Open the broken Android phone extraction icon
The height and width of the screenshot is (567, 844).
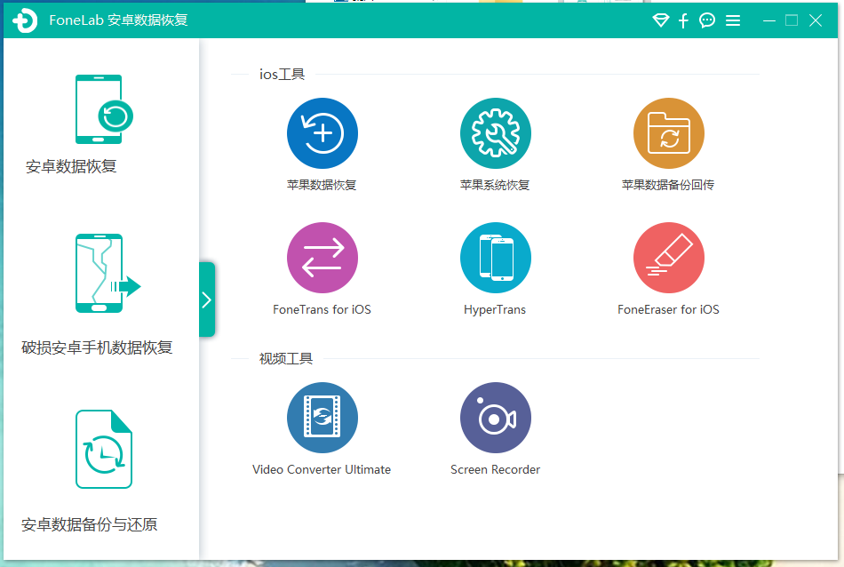click(x=107, y=273)
